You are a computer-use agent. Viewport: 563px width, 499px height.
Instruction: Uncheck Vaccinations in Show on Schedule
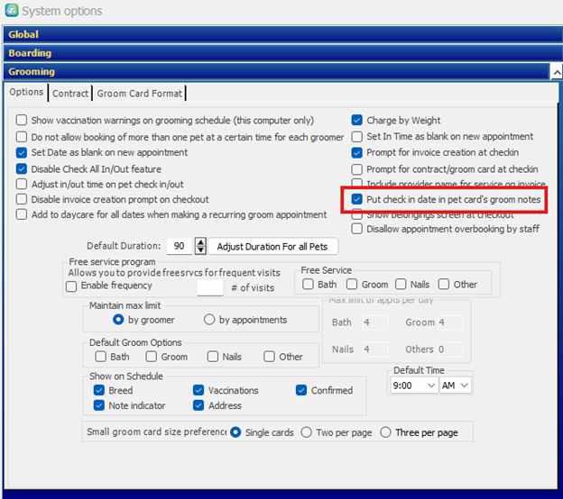click(x=198, y=390)
